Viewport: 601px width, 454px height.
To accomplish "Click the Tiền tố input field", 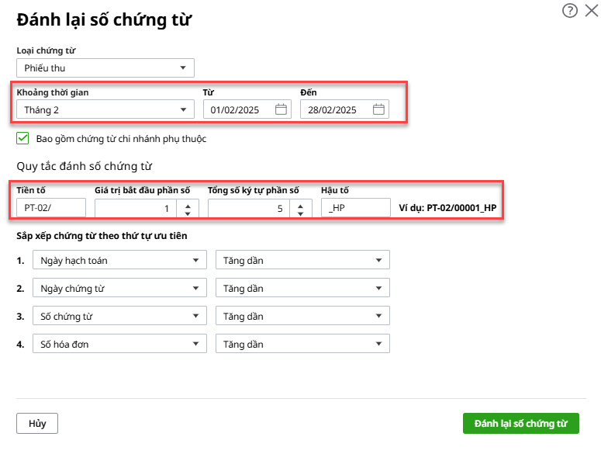I will (50, 208).
